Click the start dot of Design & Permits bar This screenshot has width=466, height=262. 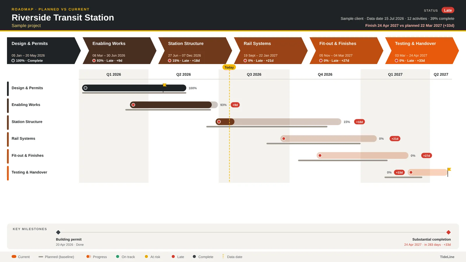pyautogui.click(x=86, y=88)
